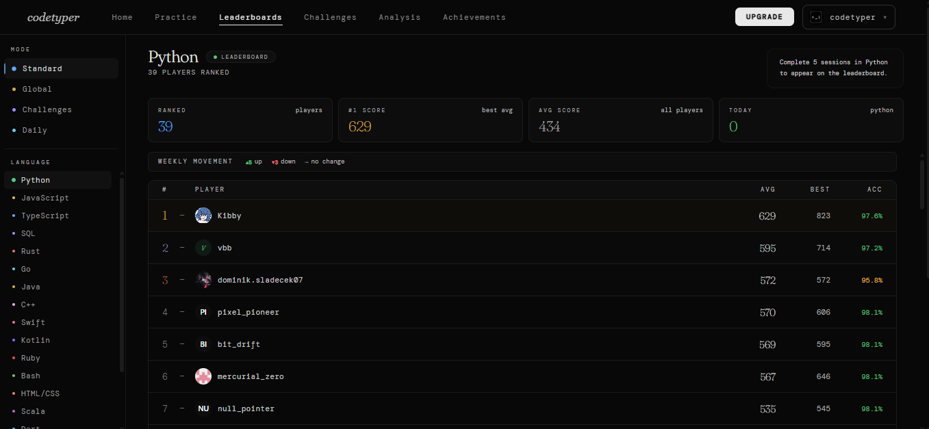Choose Rust language
This screenshot has width=929, height=429.
[x=58, y=251]
